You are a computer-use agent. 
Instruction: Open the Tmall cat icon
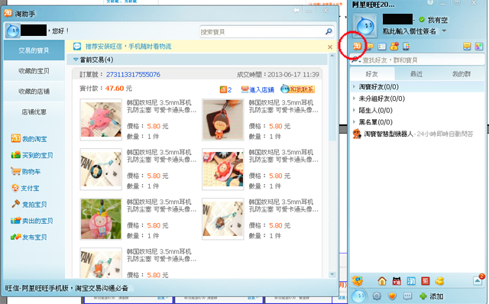point(397,281)
